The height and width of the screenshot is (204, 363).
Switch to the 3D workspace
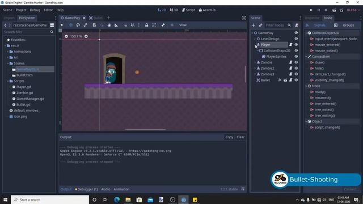click(174, 10)
